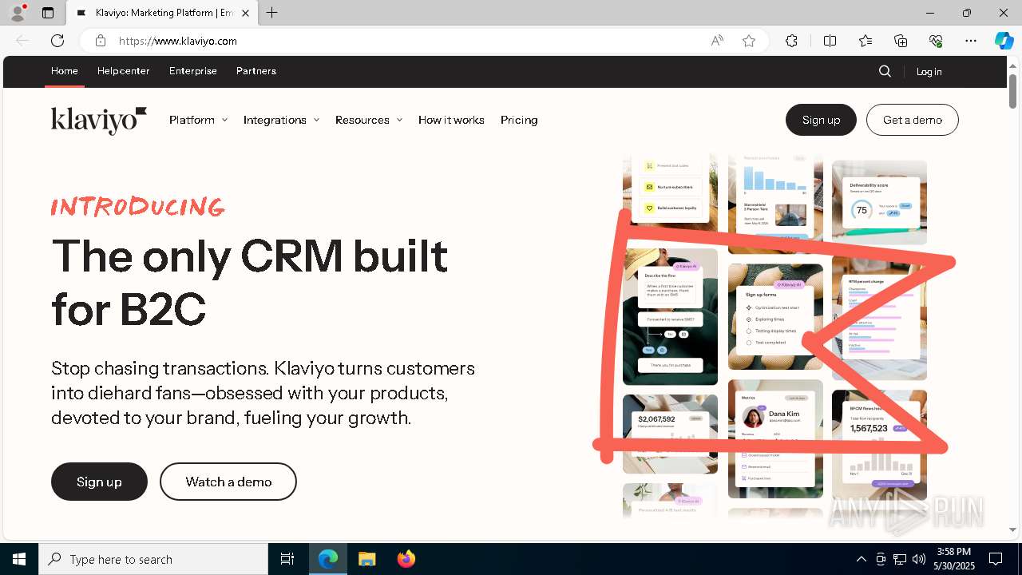The image size is (1022, 575).
Task: Click the hero Sign up button
Action: pyautogui.click(x=99, y=482)
